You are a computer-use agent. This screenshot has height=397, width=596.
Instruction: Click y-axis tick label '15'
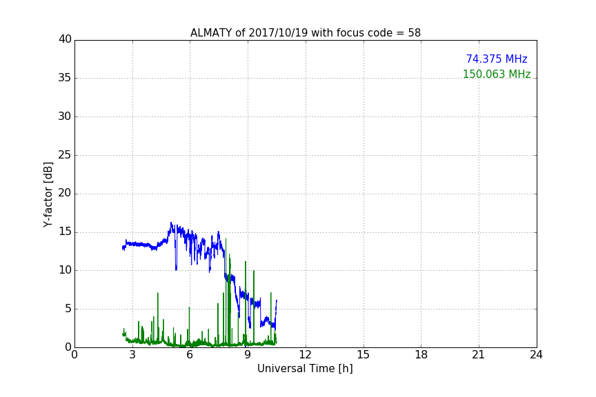(x=65, y=232)
